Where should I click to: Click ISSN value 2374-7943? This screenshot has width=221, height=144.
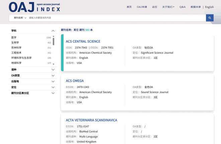(81, 48)
